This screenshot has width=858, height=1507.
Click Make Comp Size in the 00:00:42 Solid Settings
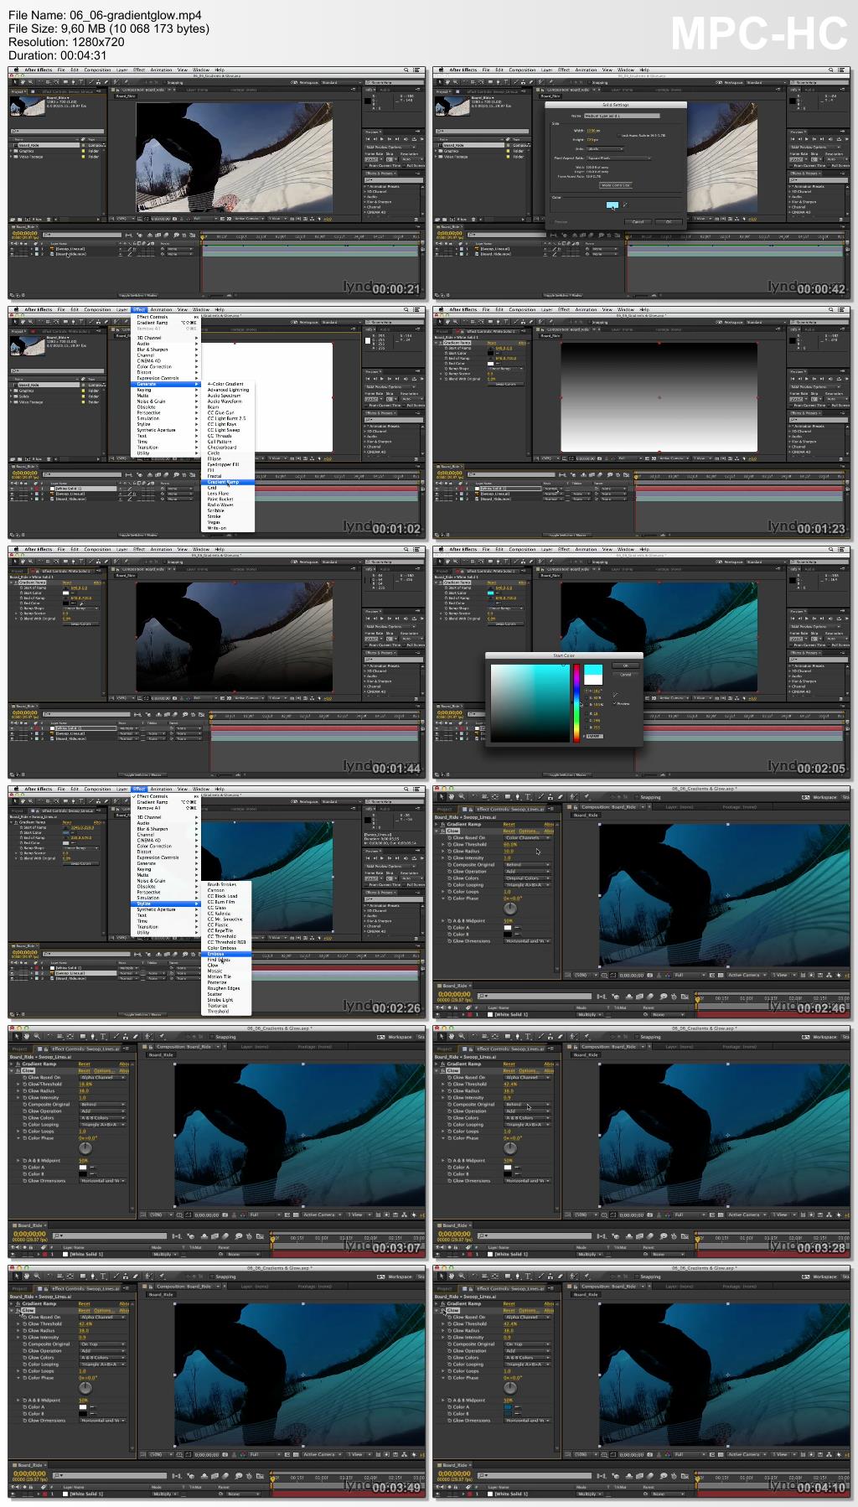coord(616,185)
